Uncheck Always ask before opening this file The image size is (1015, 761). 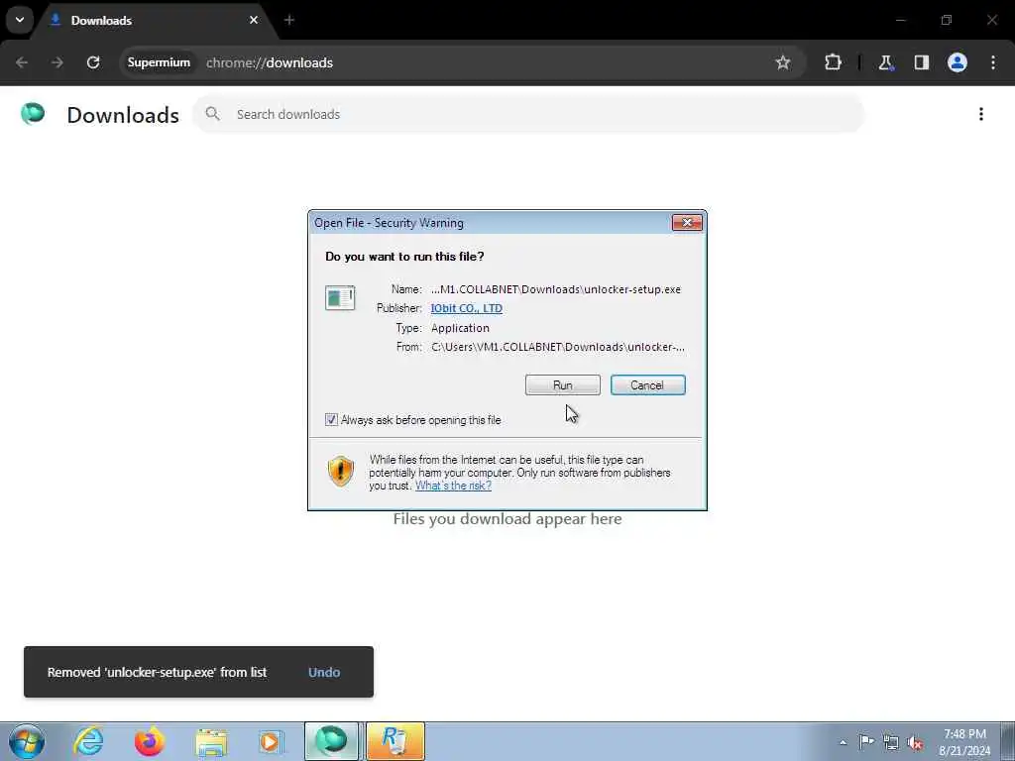[331, 420]
